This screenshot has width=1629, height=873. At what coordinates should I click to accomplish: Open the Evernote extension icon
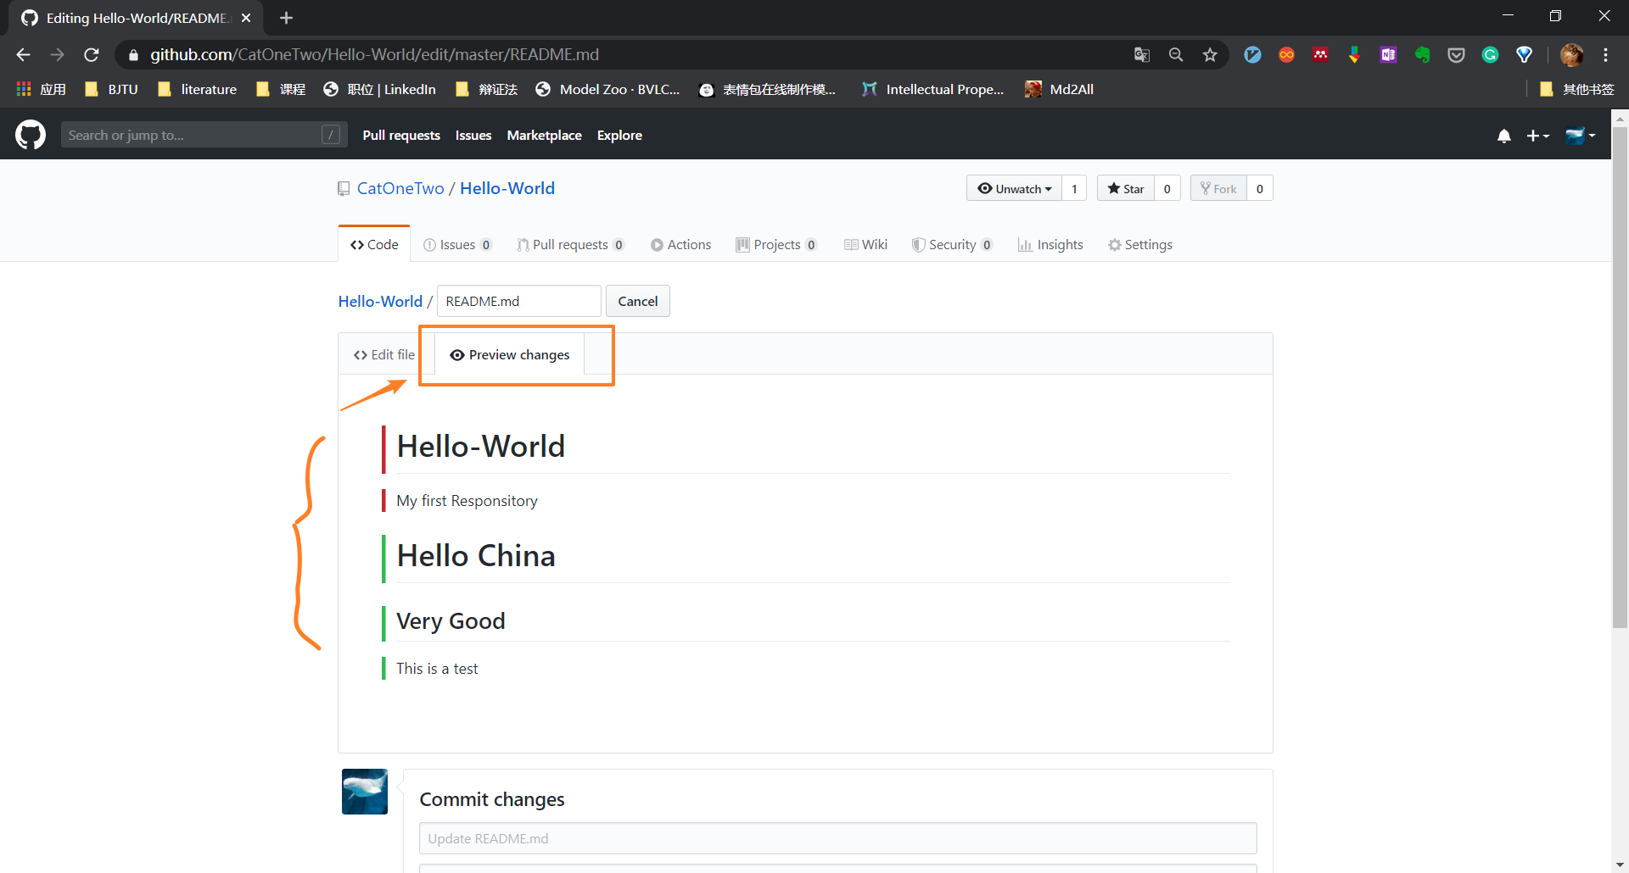(1422, 55)
